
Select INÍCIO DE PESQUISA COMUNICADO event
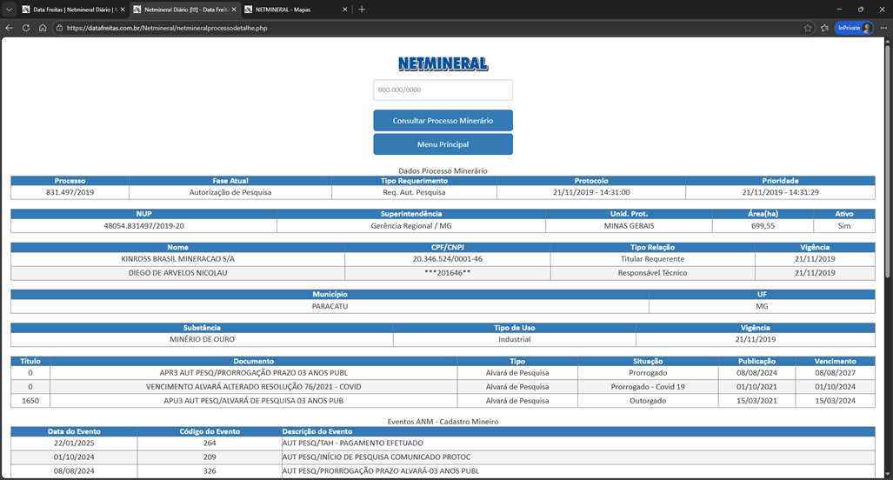(x=377, y=457)
